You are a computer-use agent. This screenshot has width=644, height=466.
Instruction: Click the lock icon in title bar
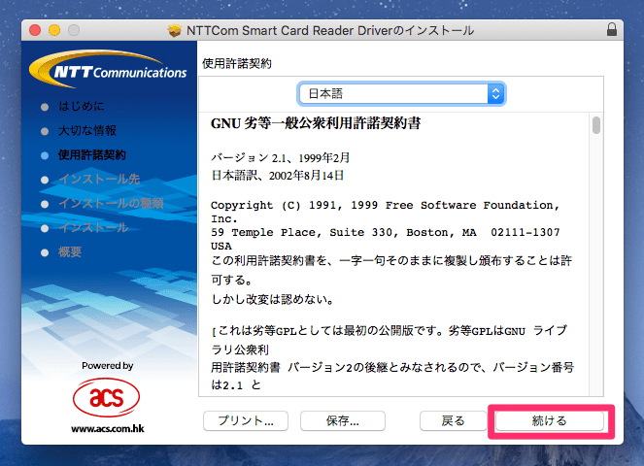[x=612, y=29]
